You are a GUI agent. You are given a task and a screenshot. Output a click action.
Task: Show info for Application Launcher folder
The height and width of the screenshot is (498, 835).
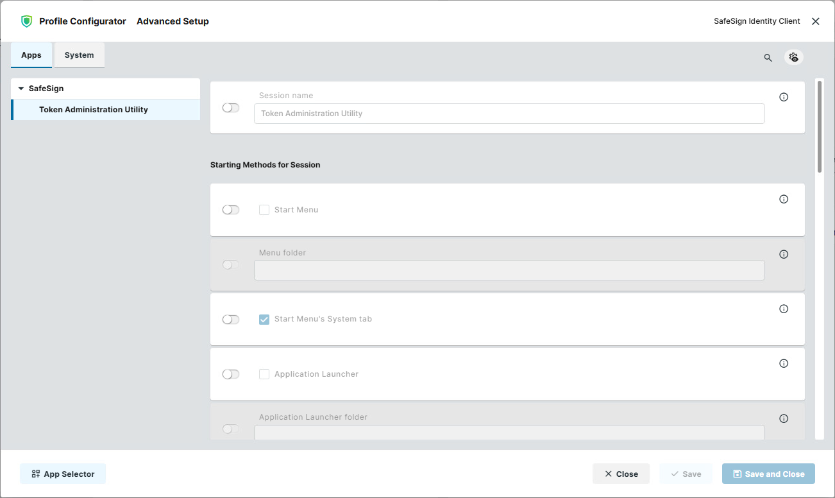tap(784, 418)
